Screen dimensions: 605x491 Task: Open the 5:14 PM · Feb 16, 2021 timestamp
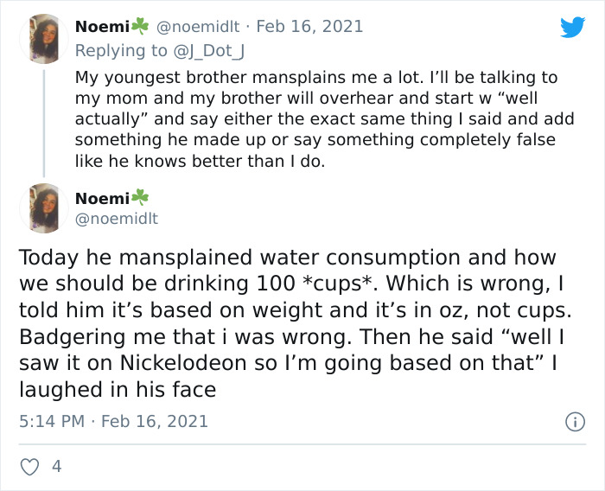coord(113,422)
